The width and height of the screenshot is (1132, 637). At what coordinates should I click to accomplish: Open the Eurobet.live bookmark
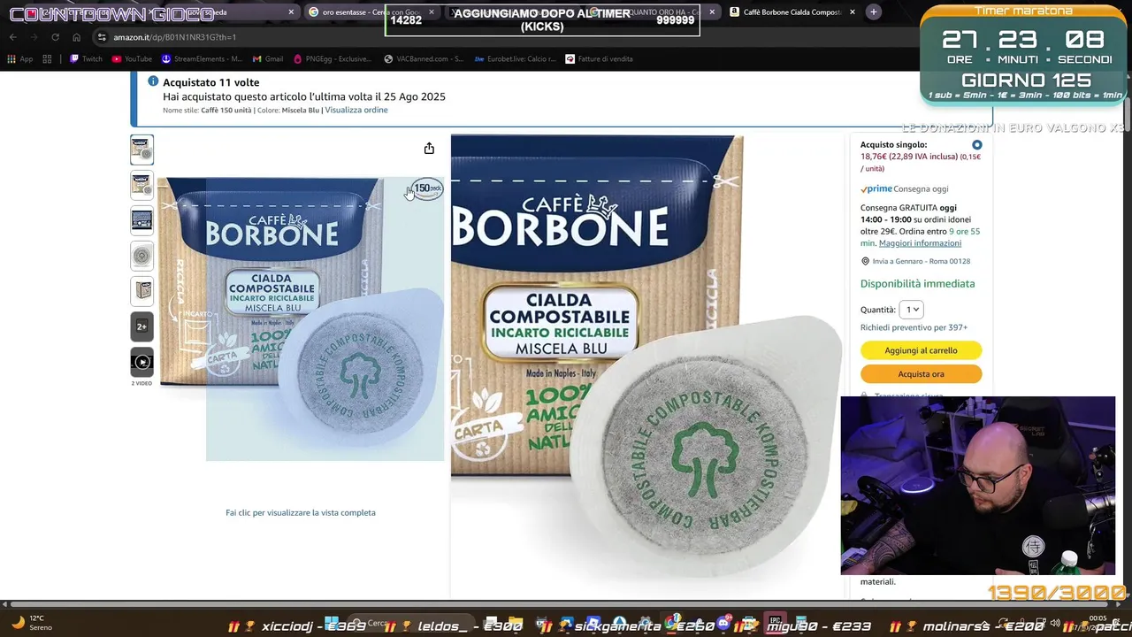(x=516, y=59)
